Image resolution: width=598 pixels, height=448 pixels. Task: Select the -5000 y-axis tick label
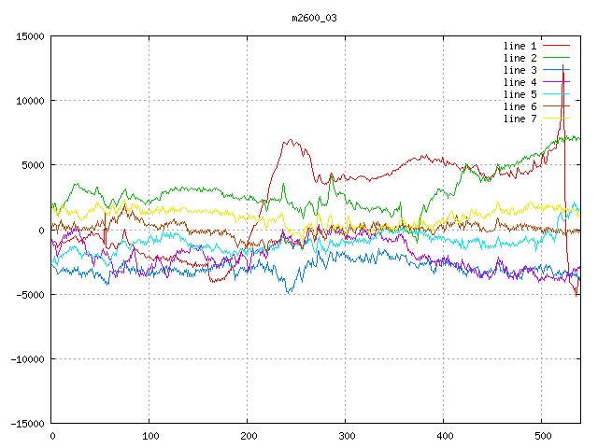pyautogui.click(x=30, y=294)
